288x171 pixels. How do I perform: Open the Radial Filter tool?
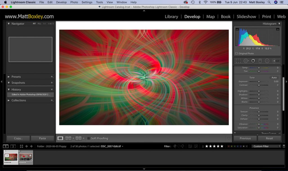coord(266,61)
